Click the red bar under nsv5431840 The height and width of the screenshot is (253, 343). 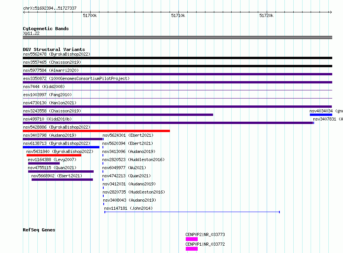[x=54, y=155]
